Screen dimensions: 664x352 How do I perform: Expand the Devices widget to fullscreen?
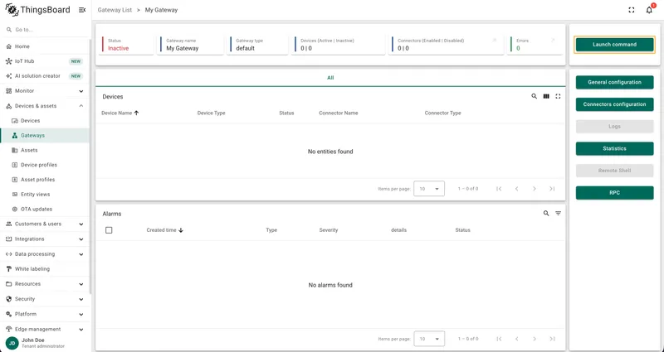pyautogui.click(x=558, y=96)
